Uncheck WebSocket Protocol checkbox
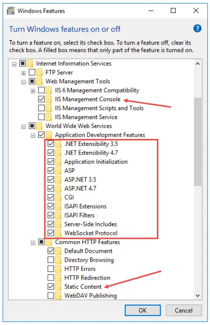210x325 pixels. tap(51, 233)
